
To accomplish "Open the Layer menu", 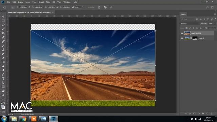I will tap(28, 2).
